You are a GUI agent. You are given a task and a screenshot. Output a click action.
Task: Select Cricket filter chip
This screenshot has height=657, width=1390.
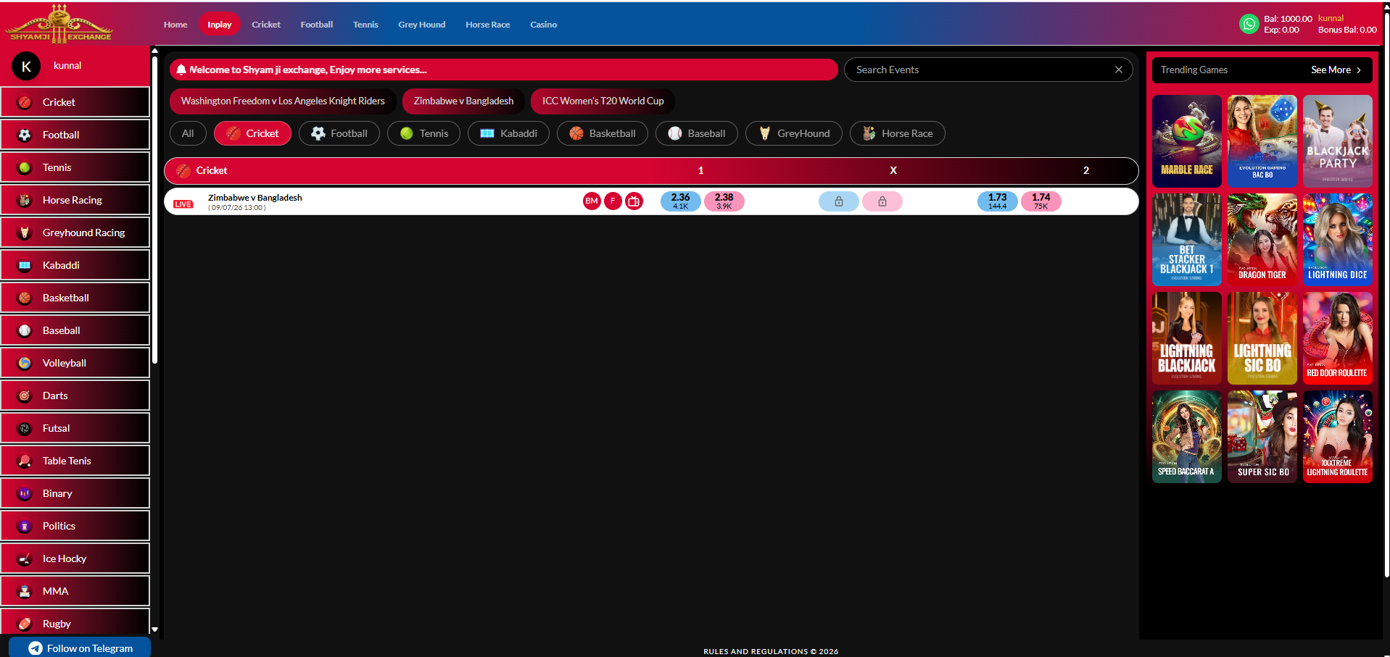coord(252,133)
